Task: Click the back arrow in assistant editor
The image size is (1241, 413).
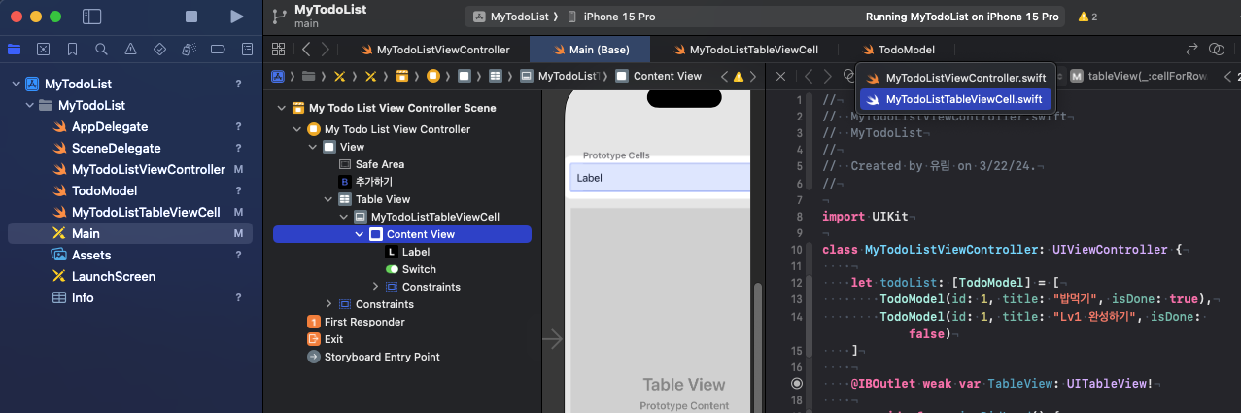Action: click(x=807, y=76)
